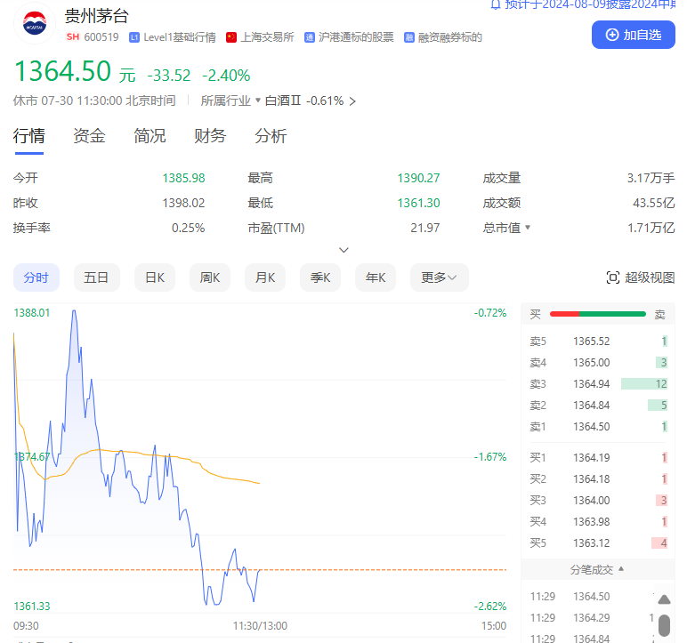Switch to the 资金 tab
687x643 pixels.
click(x=89, y=136)
